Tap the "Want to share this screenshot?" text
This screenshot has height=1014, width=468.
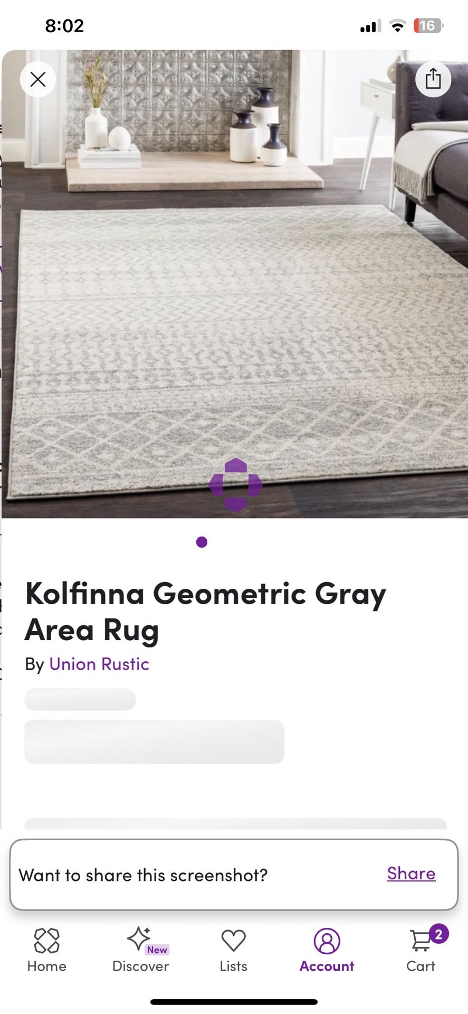tap(143, 875)
